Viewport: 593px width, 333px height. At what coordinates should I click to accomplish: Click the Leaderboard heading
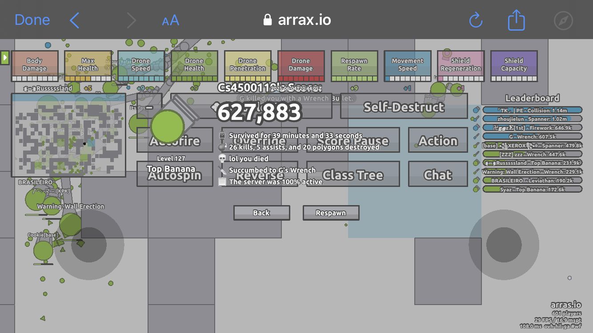click(x=532, y=98)
